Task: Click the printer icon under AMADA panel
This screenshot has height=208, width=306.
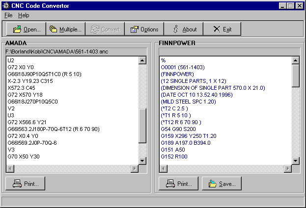Action: [17, 183]
